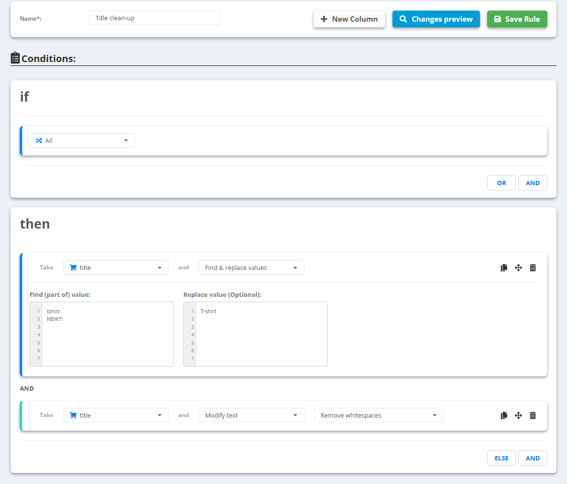Click move handle of Modify text action

(x=518, y=415)
